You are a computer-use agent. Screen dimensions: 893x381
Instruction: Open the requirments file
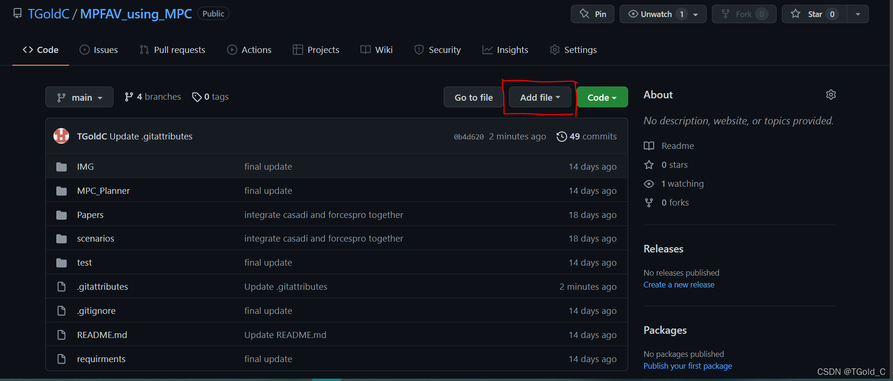pos(101,359)
